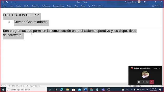Toggle the camera in the Teams call window

(139, 82)
